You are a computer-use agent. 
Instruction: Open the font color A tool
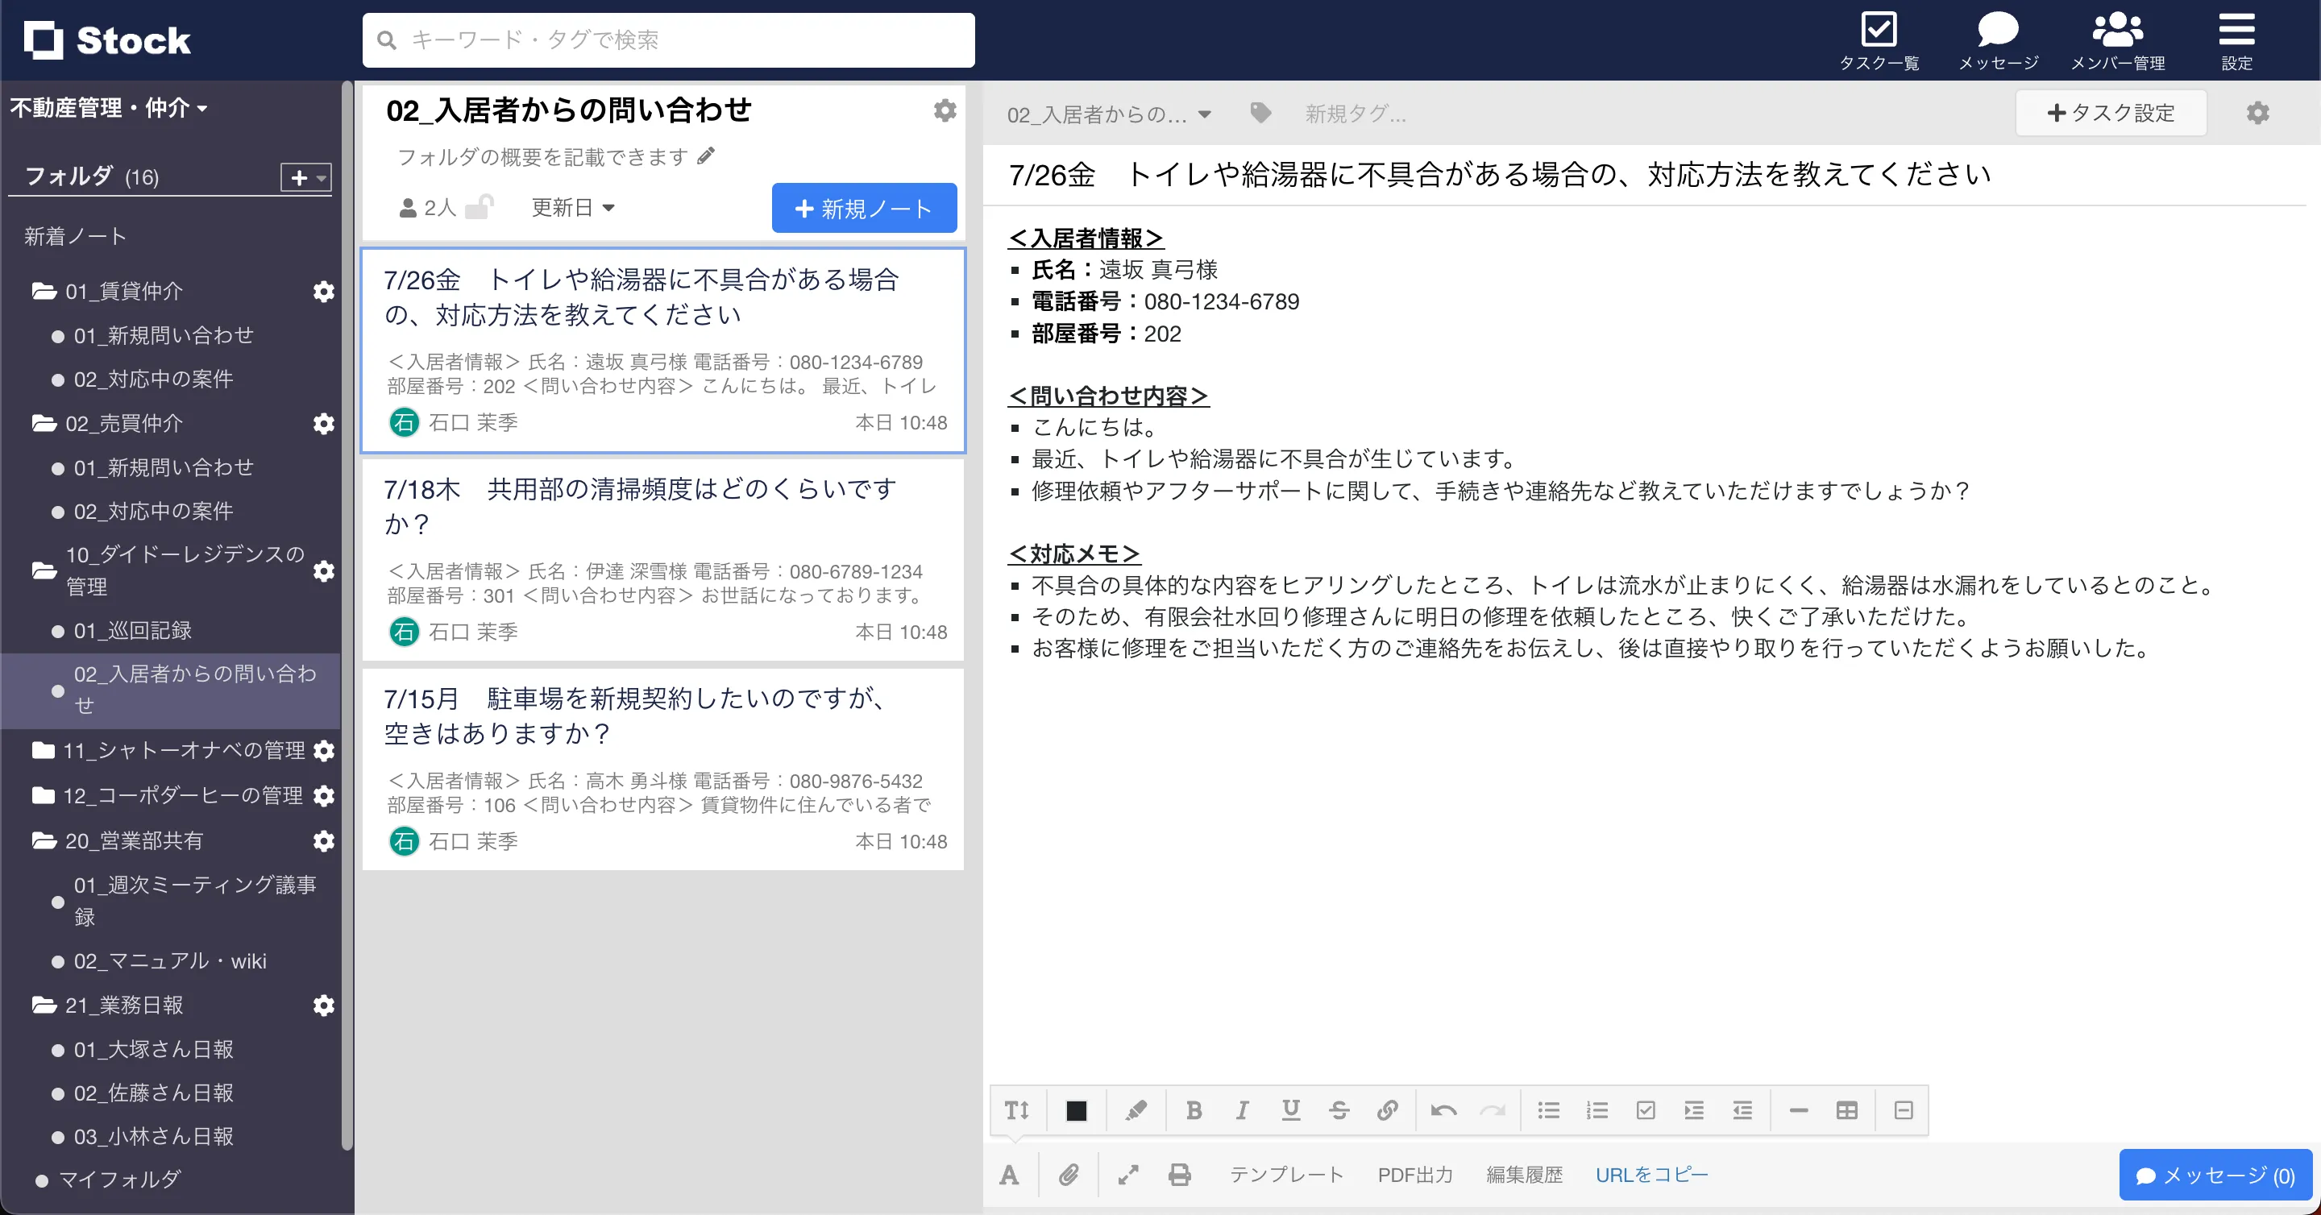pos(1010,1175)
